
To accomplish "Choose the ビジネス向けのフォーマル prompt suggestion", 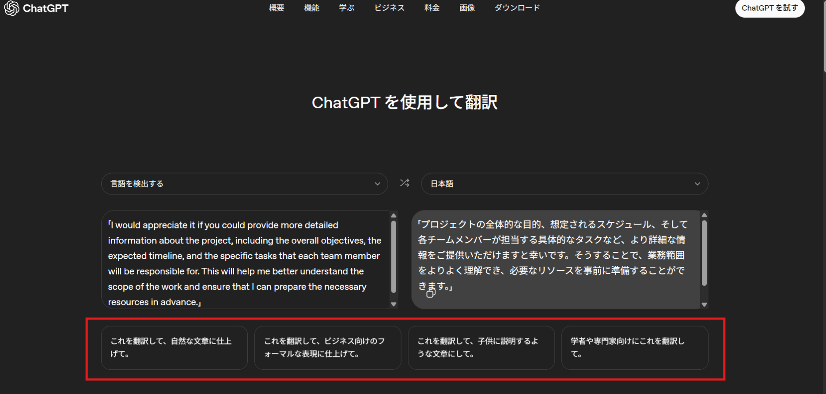I will (x=327, y=348).
